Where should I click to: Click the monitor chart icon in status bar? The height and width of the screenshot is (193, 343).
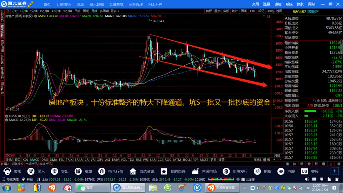pyautogui.click(x=322, y=179)
